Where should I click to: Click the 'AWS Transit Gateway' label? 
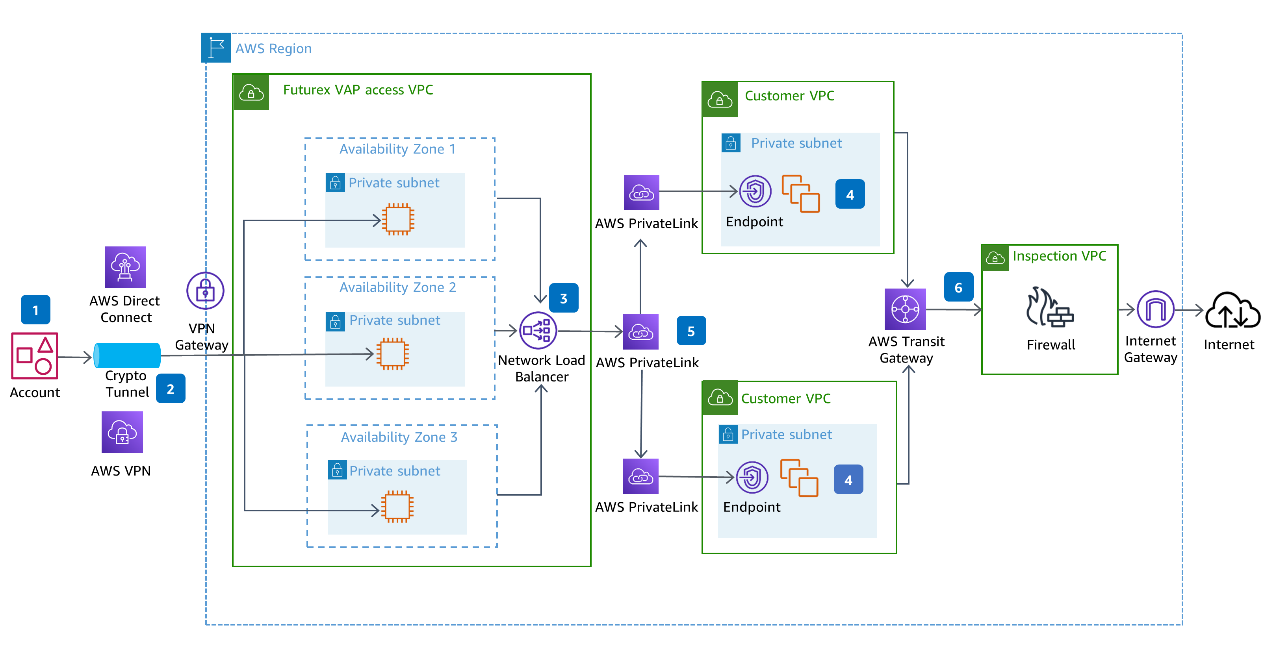906,350
